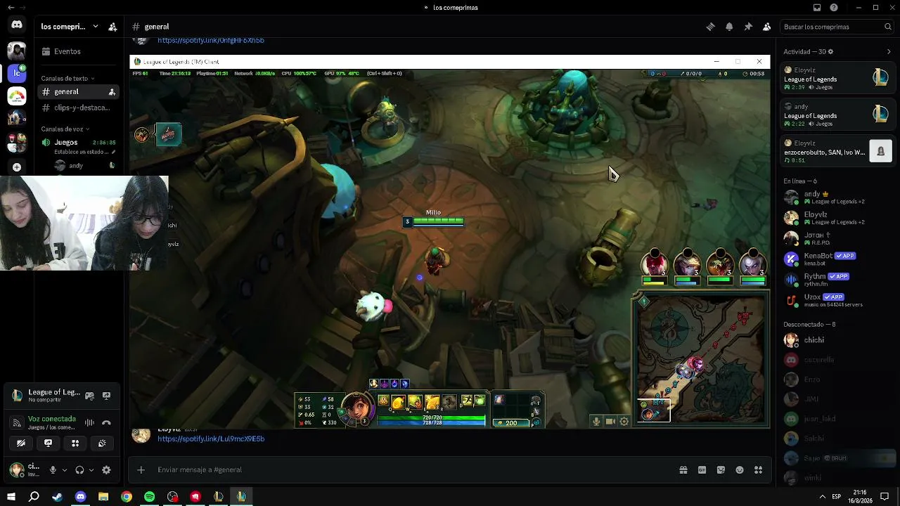900x506 pixels.
Task: Open headphone output options arrow
Action: tap(91, 470)
